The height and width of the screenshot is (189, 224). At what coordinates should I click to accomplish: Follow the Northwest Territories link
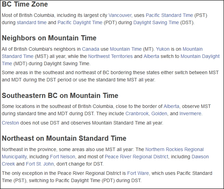(110, 56)
